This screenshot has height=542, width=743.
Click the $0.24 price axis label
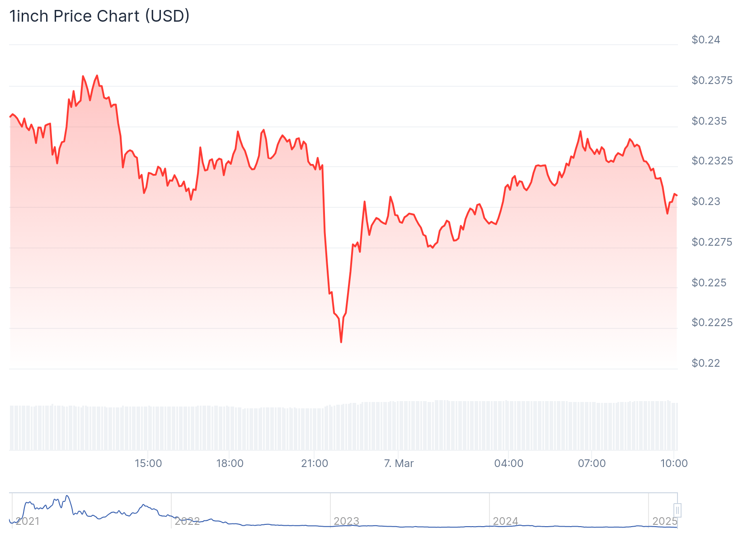[x=705, y=40]
